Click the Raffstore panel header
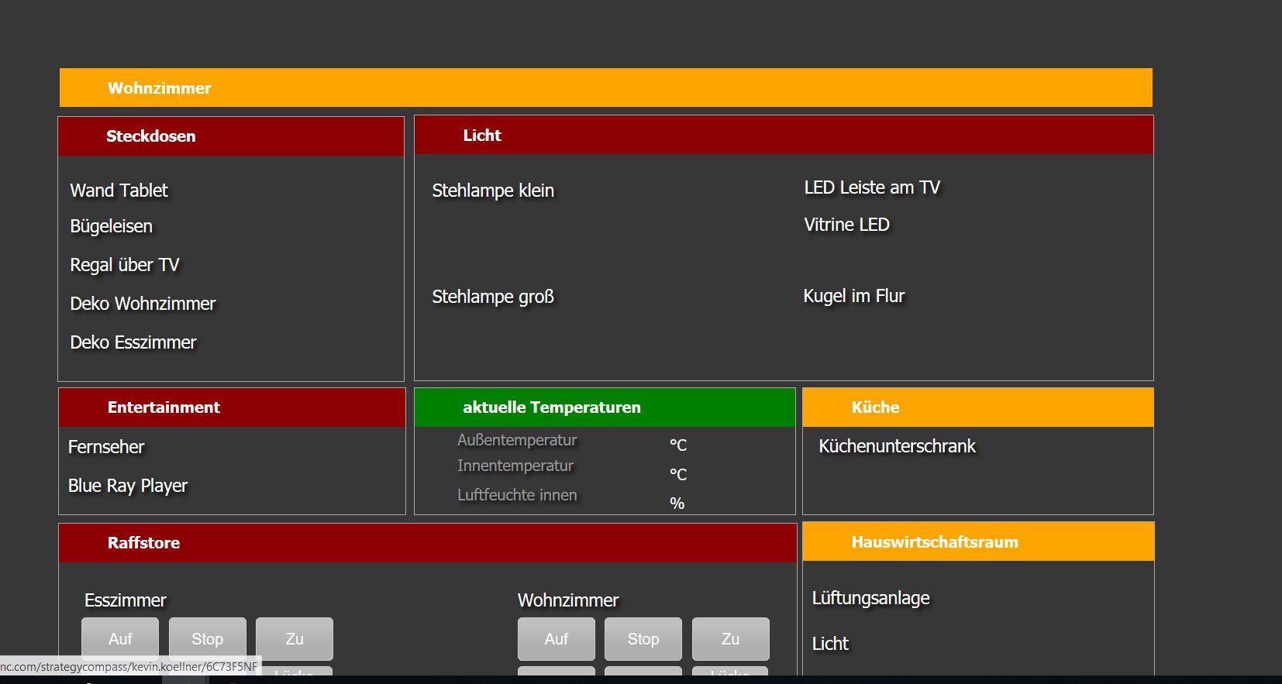This screenshot has height=684, width=1282. tap(428, 543)
